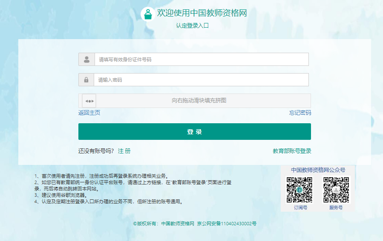This screenshot has width=383, height=241.
Task: Click the slider handle with arrows
Action: pyautogui.click(x=89, y=101)
